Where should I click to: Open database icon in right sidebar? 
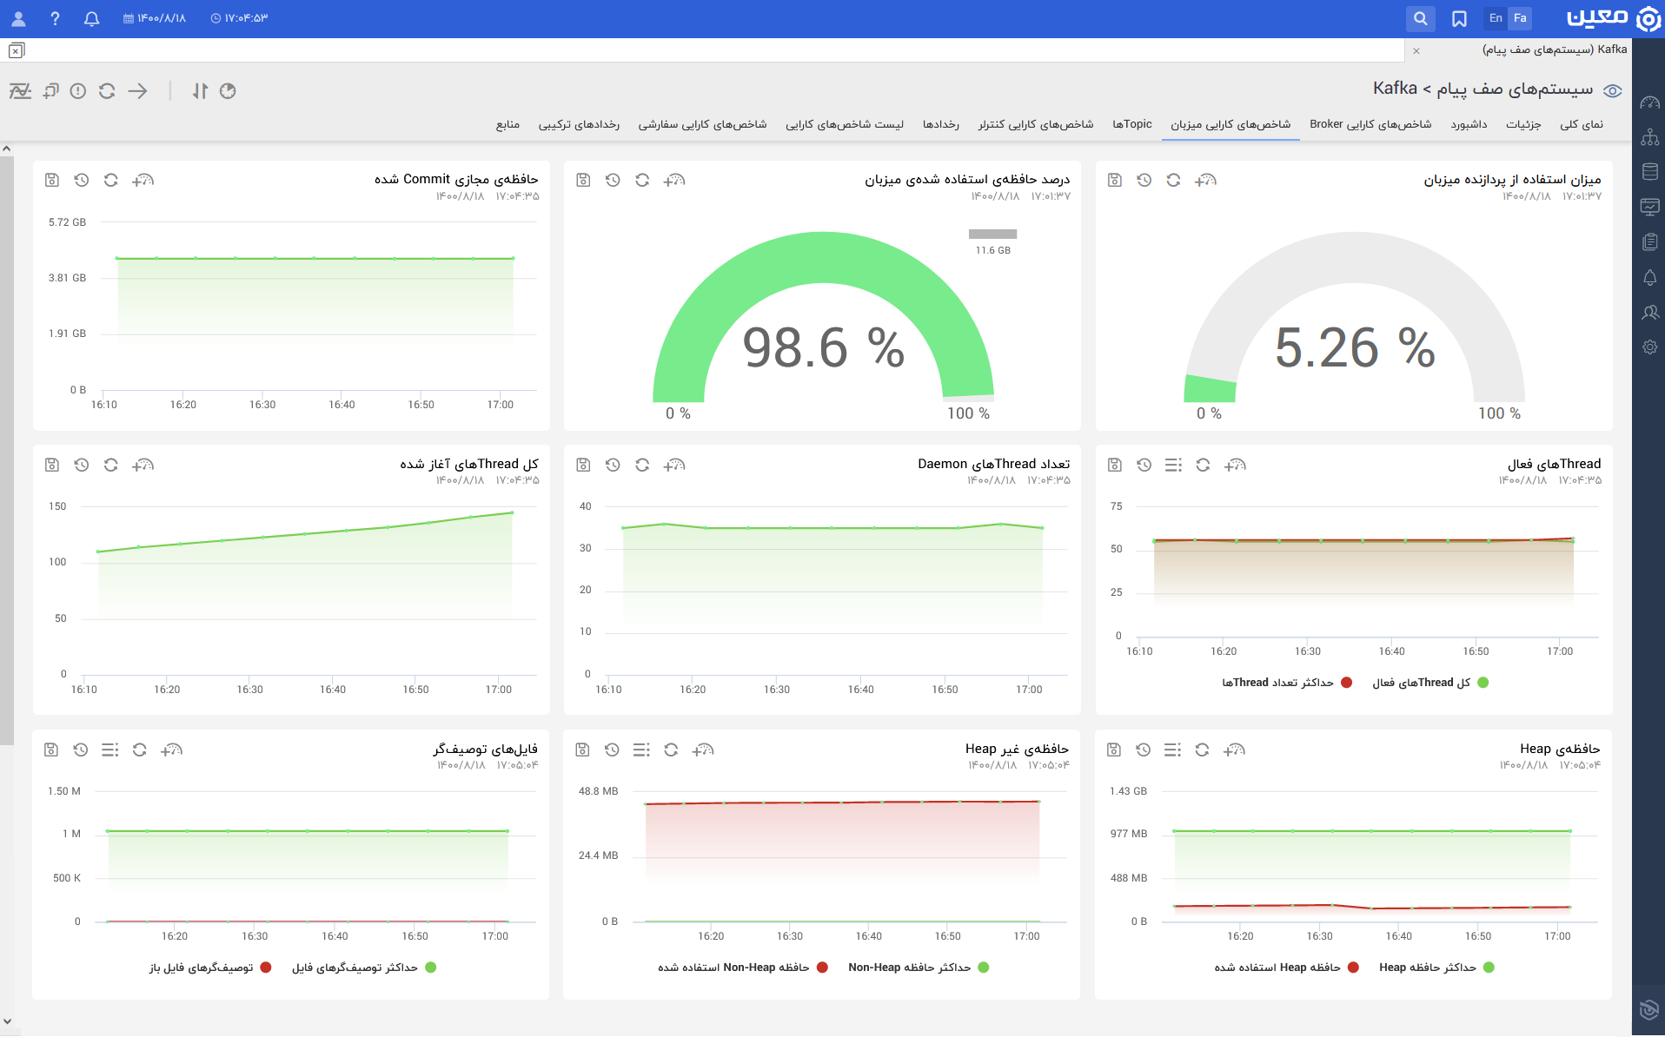coord(1649,172)
